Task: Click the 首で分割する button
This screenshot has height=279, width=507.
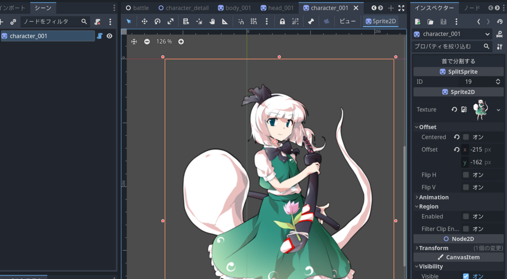Action: pyautogui.click(x=458, y=61)
